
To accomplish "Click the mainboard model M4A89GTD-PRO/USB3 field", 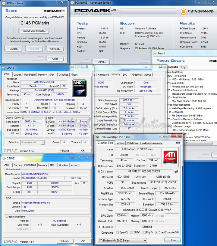I will coord(42,178).
